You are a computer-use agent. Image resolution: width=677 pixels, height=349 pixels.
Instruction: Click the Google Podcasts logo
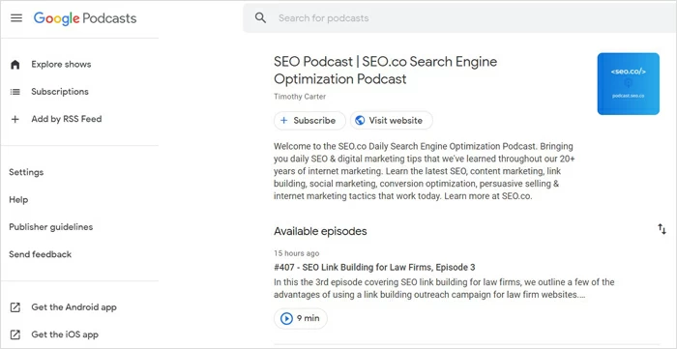(x=85, y=18)
